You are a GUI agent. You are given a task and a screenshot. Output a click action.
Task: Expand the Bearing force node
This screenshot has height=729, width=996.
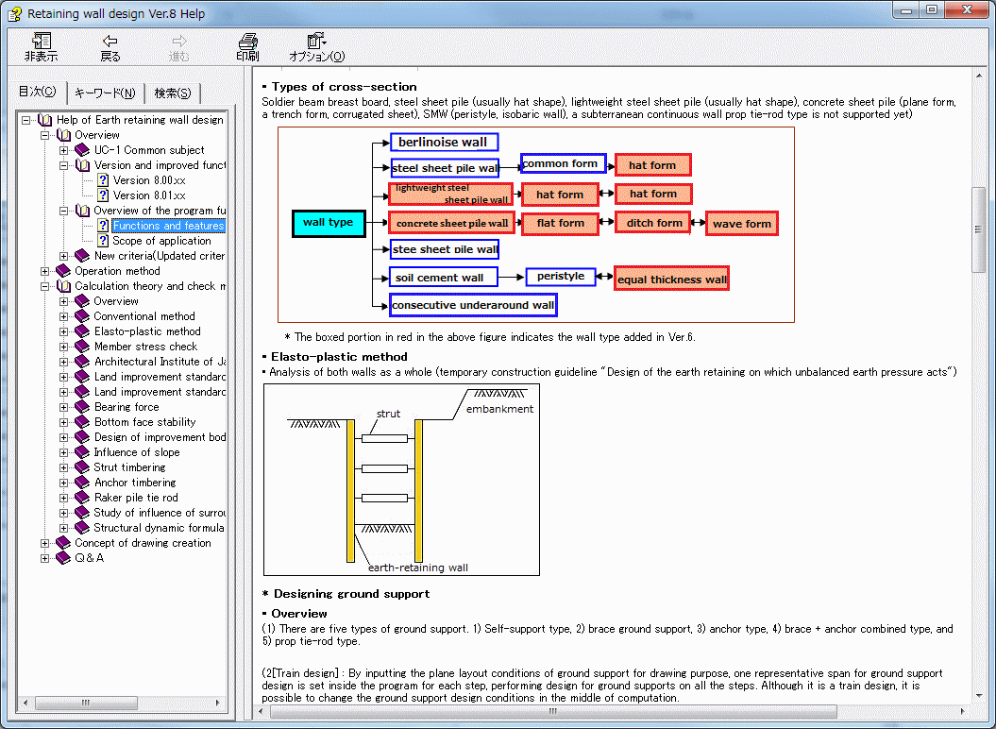click(64, 407)
